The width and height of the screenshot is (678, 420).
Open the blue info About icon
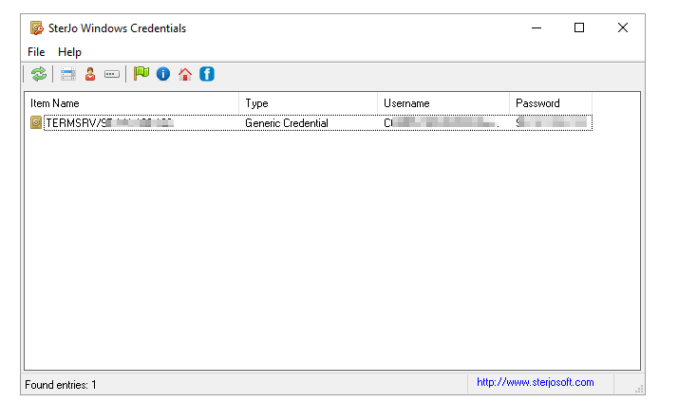(163, 74)
